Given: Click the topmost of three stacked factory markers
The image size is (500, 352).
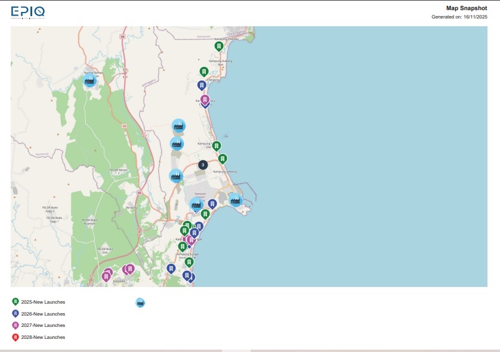Looking at the screenshot, I should click(x=178, y=125).
